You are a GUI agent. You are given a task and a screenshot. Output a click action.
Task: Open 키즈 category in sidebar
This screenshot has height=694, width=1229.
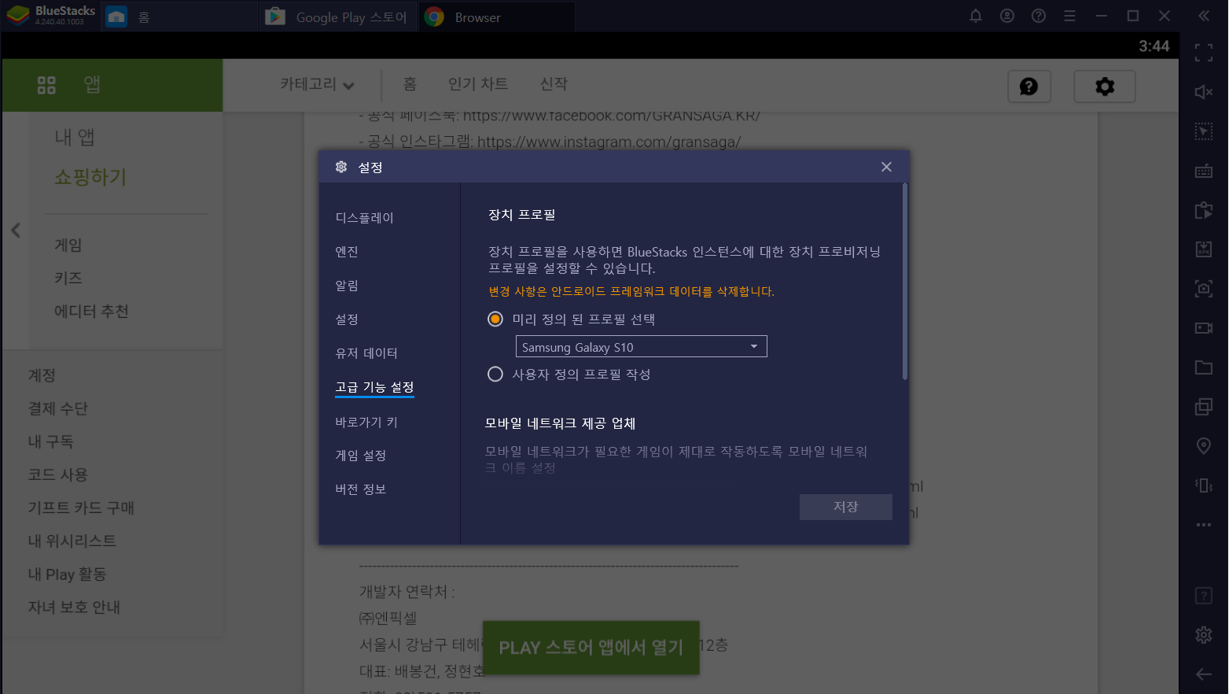(x=68, y=279)
